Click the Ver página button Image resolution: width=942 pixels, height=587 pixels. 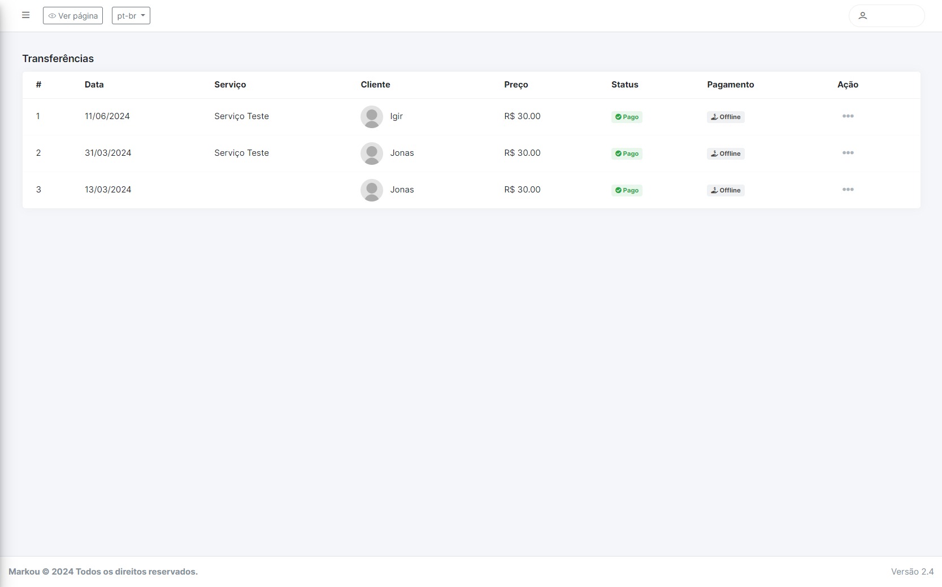(x=73, y=16)
